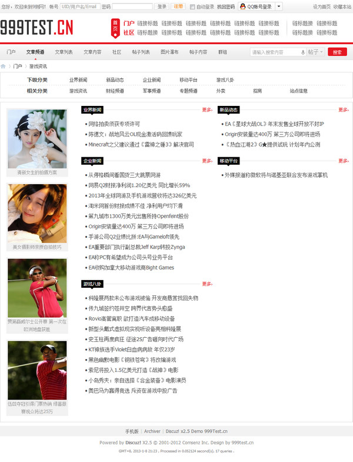Click the red 首页 badge
This screenshot has width=353, height=462.
115,28
